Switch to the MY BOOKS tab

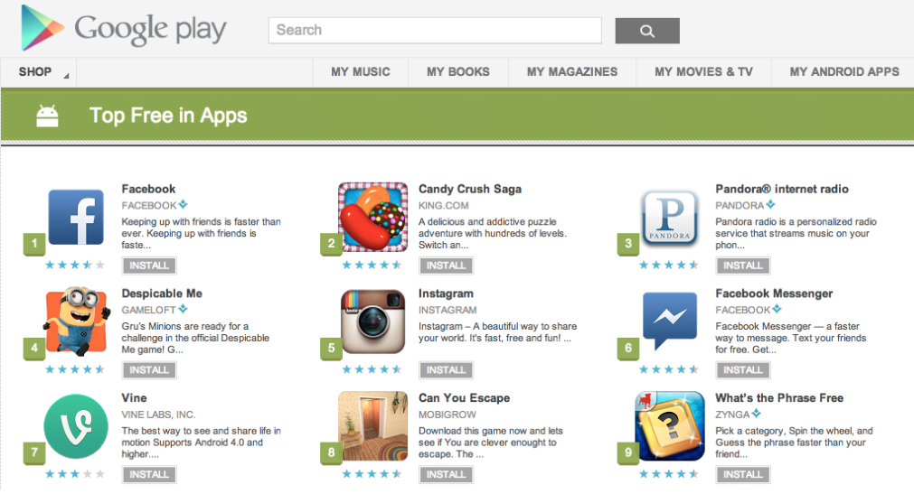457,72
